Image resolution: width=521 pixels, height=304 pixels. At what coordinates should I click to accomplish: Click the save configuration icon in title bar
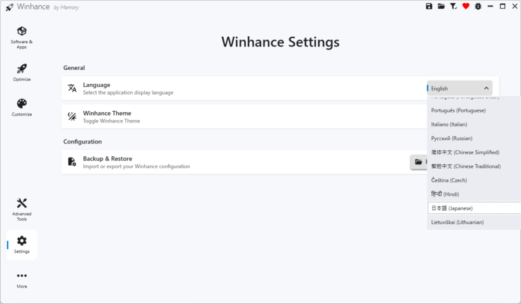pyautogui.click(x=429, y=6)
